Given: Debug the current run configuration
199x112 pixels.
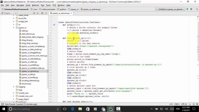Looking at the screenshot, I should [x=192, y=9].
